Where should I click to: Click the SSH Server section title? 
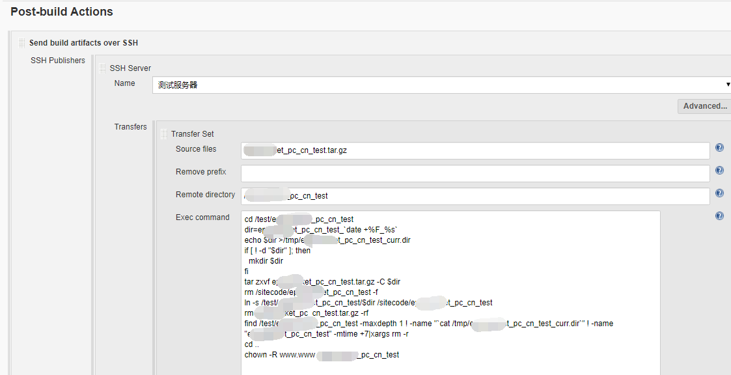130,68
